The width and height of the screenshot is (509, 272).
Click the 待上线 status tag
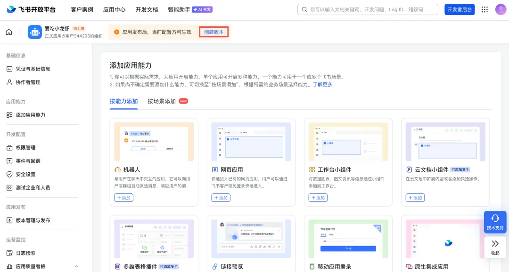click(79, 29)
